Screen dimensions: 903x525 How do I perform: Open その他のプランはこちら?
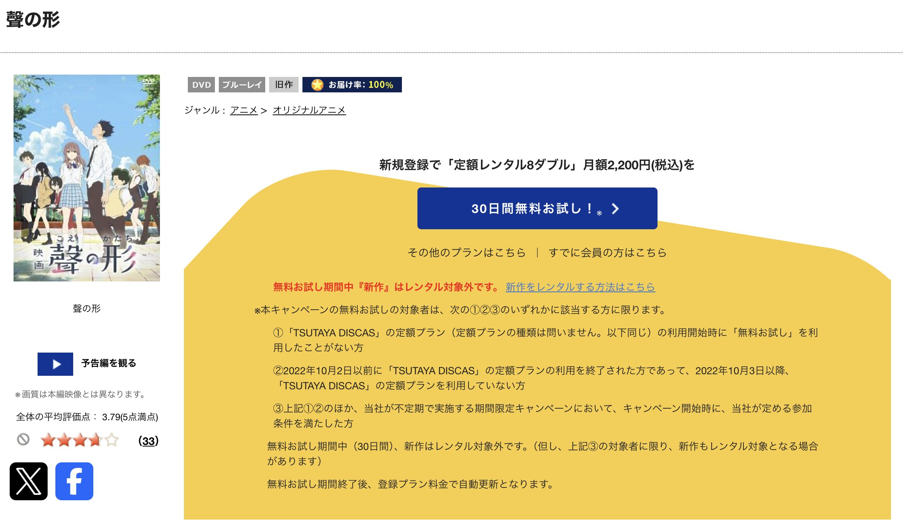[467, 252]
